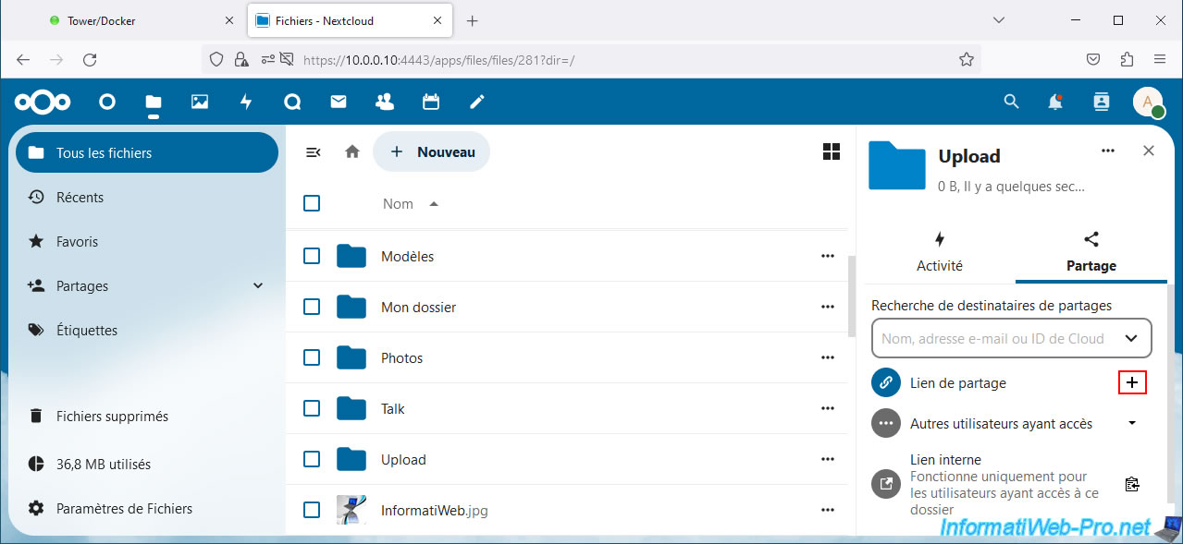Image resolution: width=1183 pixels, height=544 pixels.
Task: Open the Contacts app icon
Action: click(385, 102)
